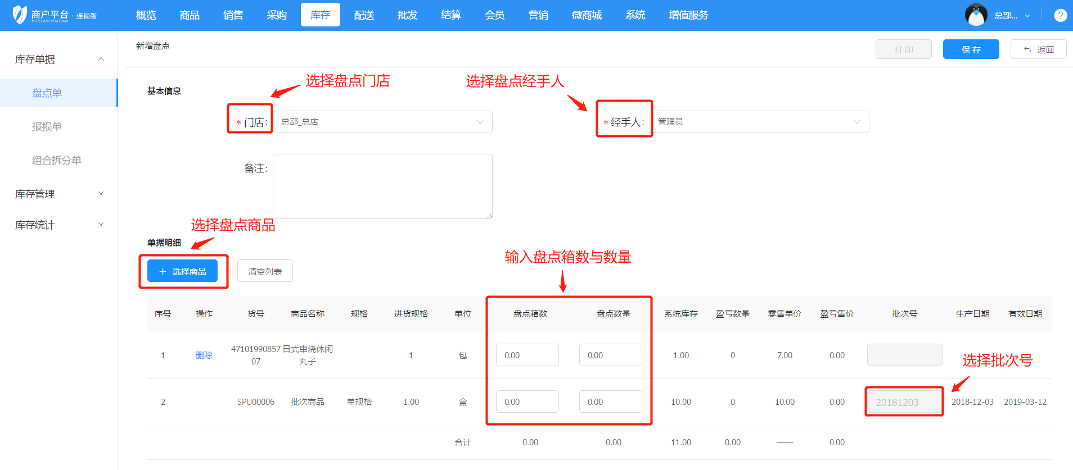This screenshot has height=470, width=1073.
Task: Click the merchant platform logo
Action: 55,15
